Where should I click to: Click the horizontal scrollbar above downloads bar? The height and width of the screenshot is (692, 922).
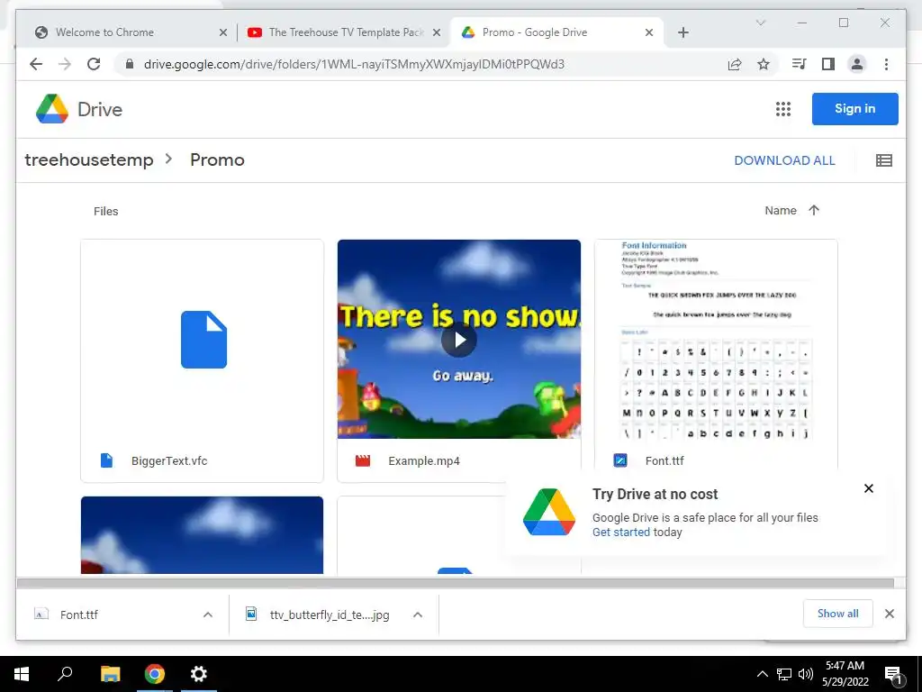pyautogui.click(x=455, y=583)
